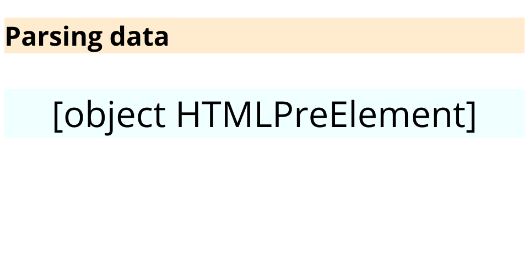Image resolution: width=529 pixels, height=275 pixels.
Task: Click the letters 'HTML' in the output text
Action: point(225,114)
